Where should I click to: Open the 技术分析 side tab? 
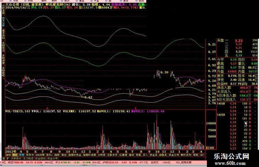click(4, 22)
